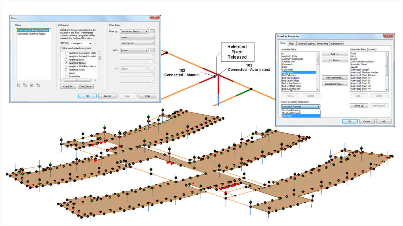Click the Add --> button
This screenshot has height=226, width=403.
[335, 54]
